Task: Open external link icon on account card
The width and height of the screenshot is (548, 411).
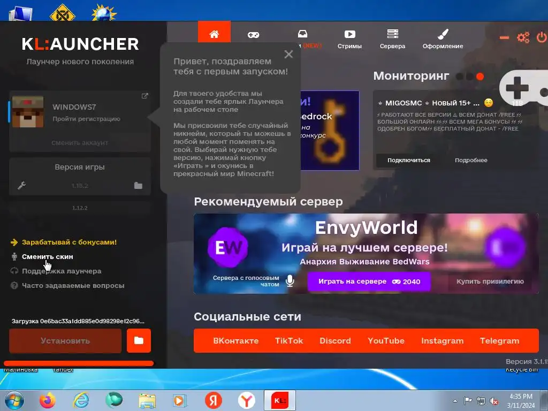Action: pyautogui.click(x=144, y=96)
